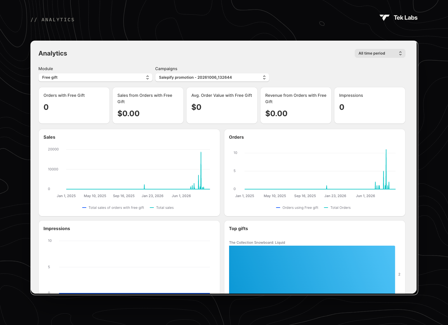Click the 'Top gifts' panel title

(239, 229)
